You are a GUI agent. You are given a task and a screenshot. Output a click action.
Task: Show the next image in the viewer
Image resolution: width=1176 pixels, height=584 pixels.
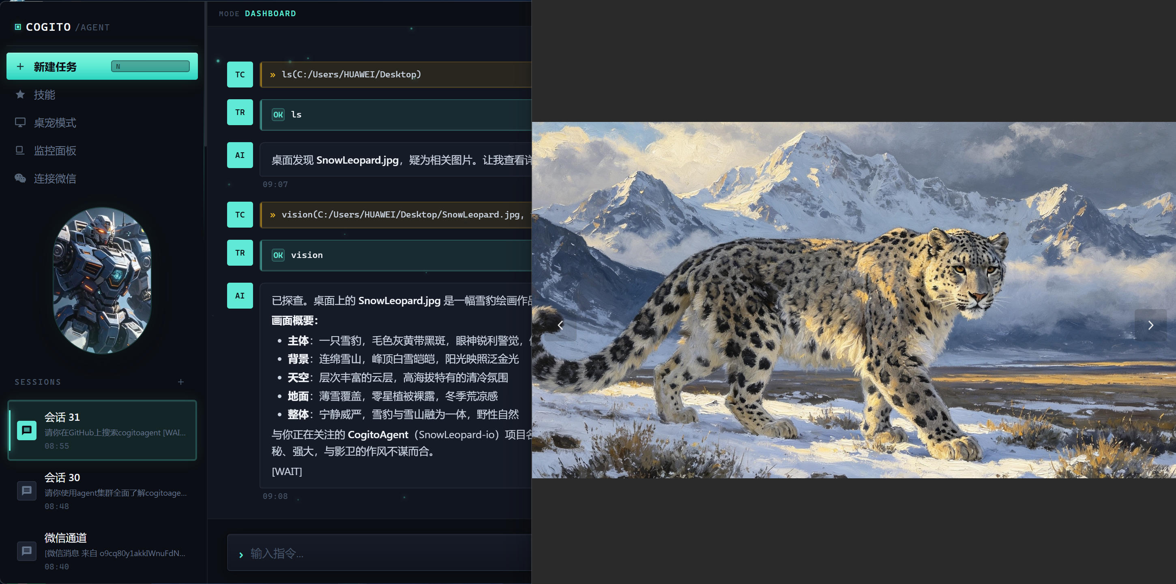click(x=1151, y=325)
